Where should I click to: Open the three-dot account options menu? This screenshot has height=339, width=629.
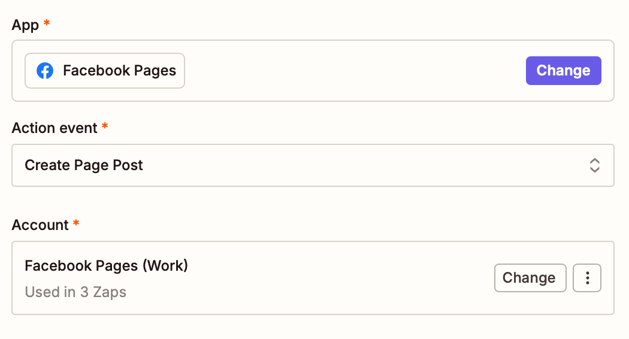(x=587, y=278)
